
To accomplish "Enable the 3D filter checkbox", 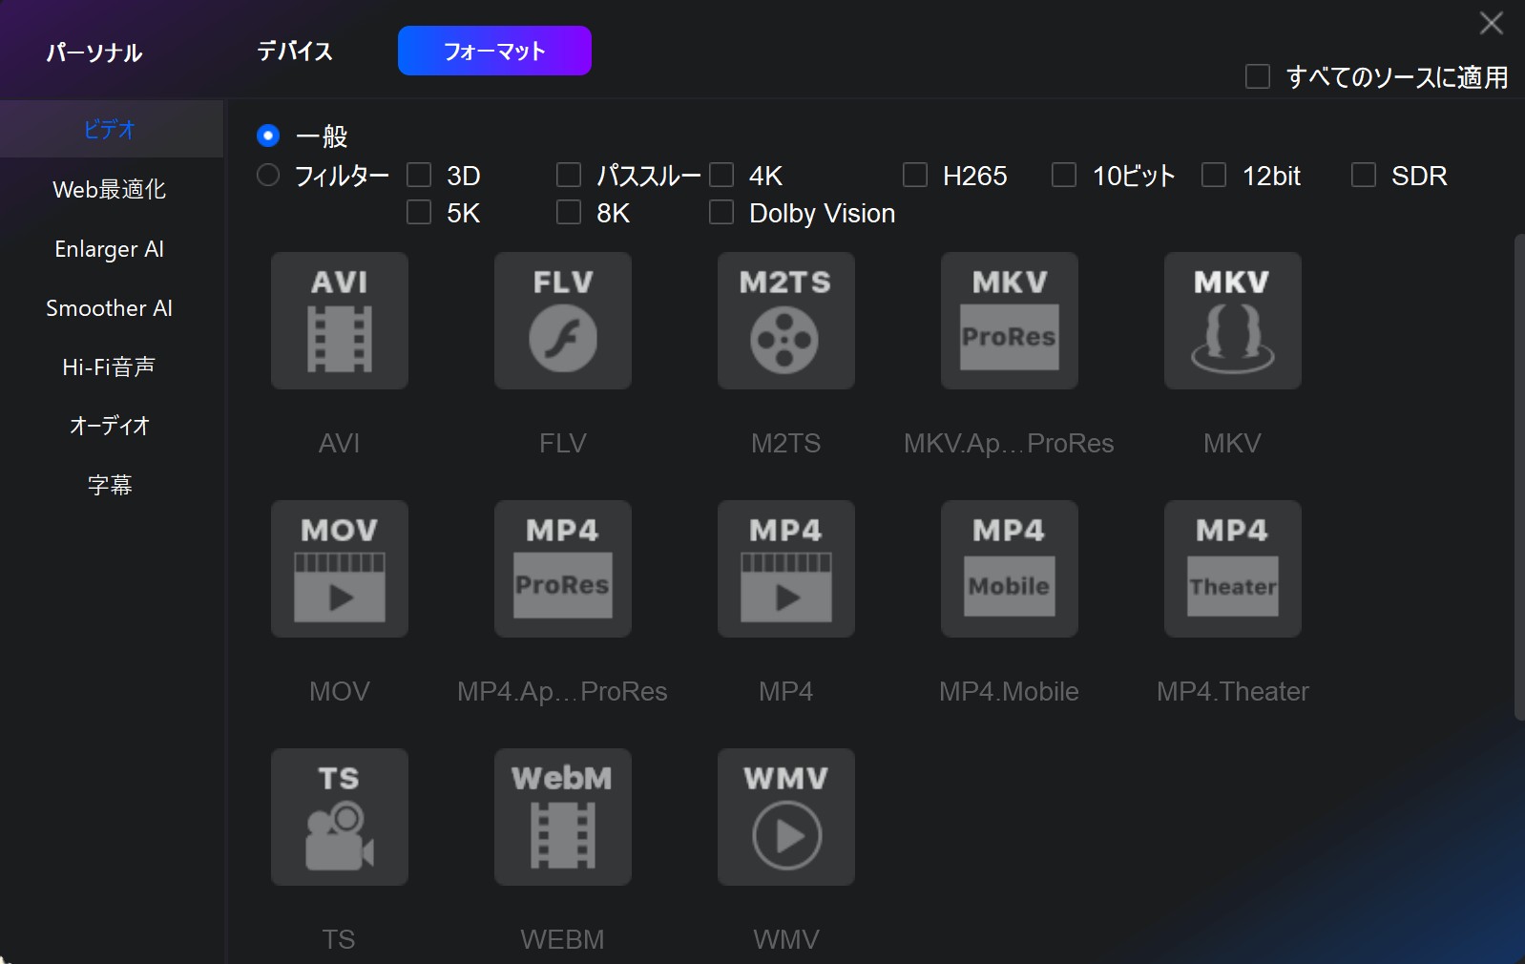I will point(419,175).
